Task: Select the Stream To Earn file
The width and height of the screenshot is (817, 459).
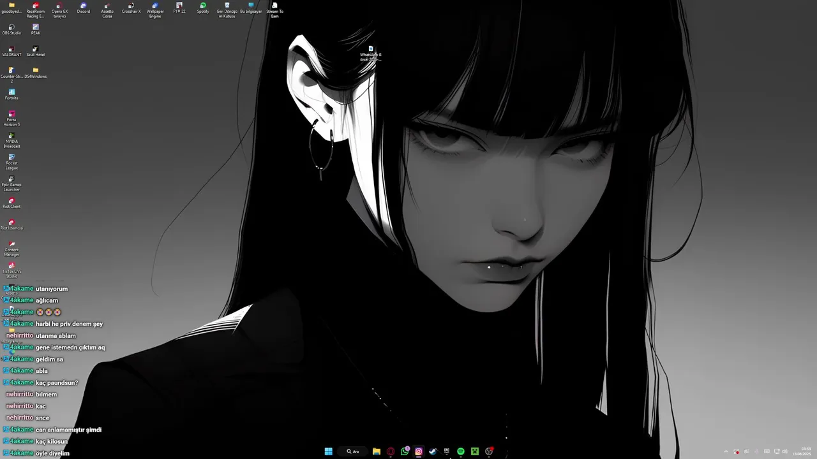Action: pyautogui.click(x=275, y=10)
